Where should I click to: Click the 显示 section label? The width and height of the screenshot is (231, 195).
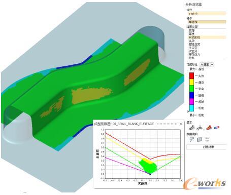click(x=189, y=122)
